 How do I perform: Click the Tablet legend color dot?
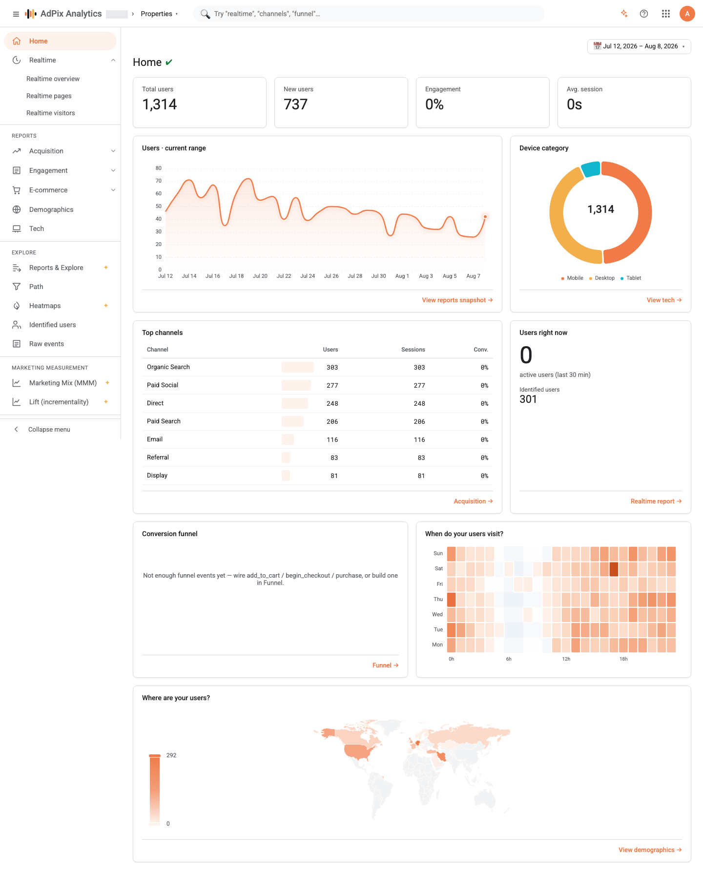[622, 278]
